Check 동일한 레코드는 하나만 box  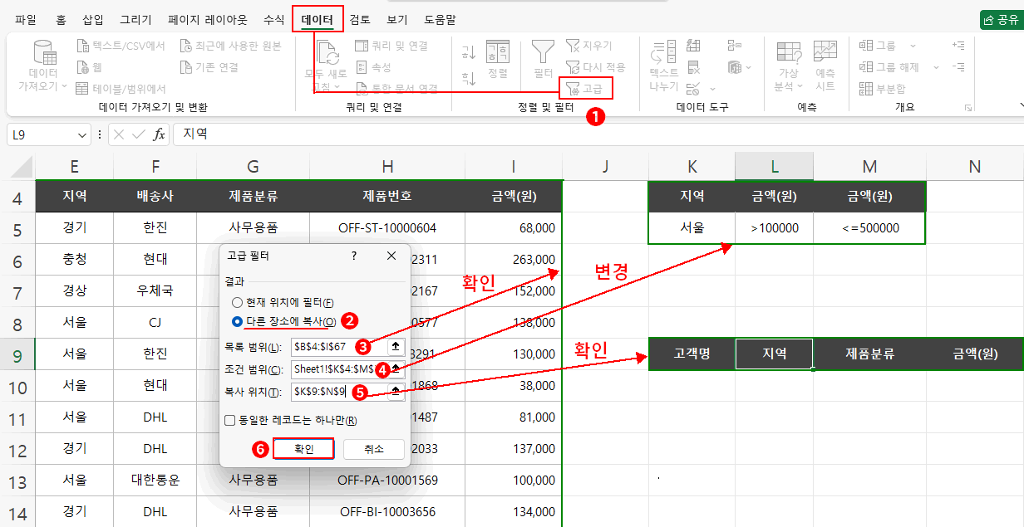click(230, 421)
